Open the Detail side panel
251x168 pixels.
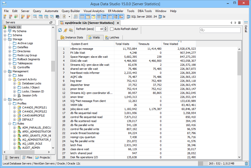(x=246, y=27)
